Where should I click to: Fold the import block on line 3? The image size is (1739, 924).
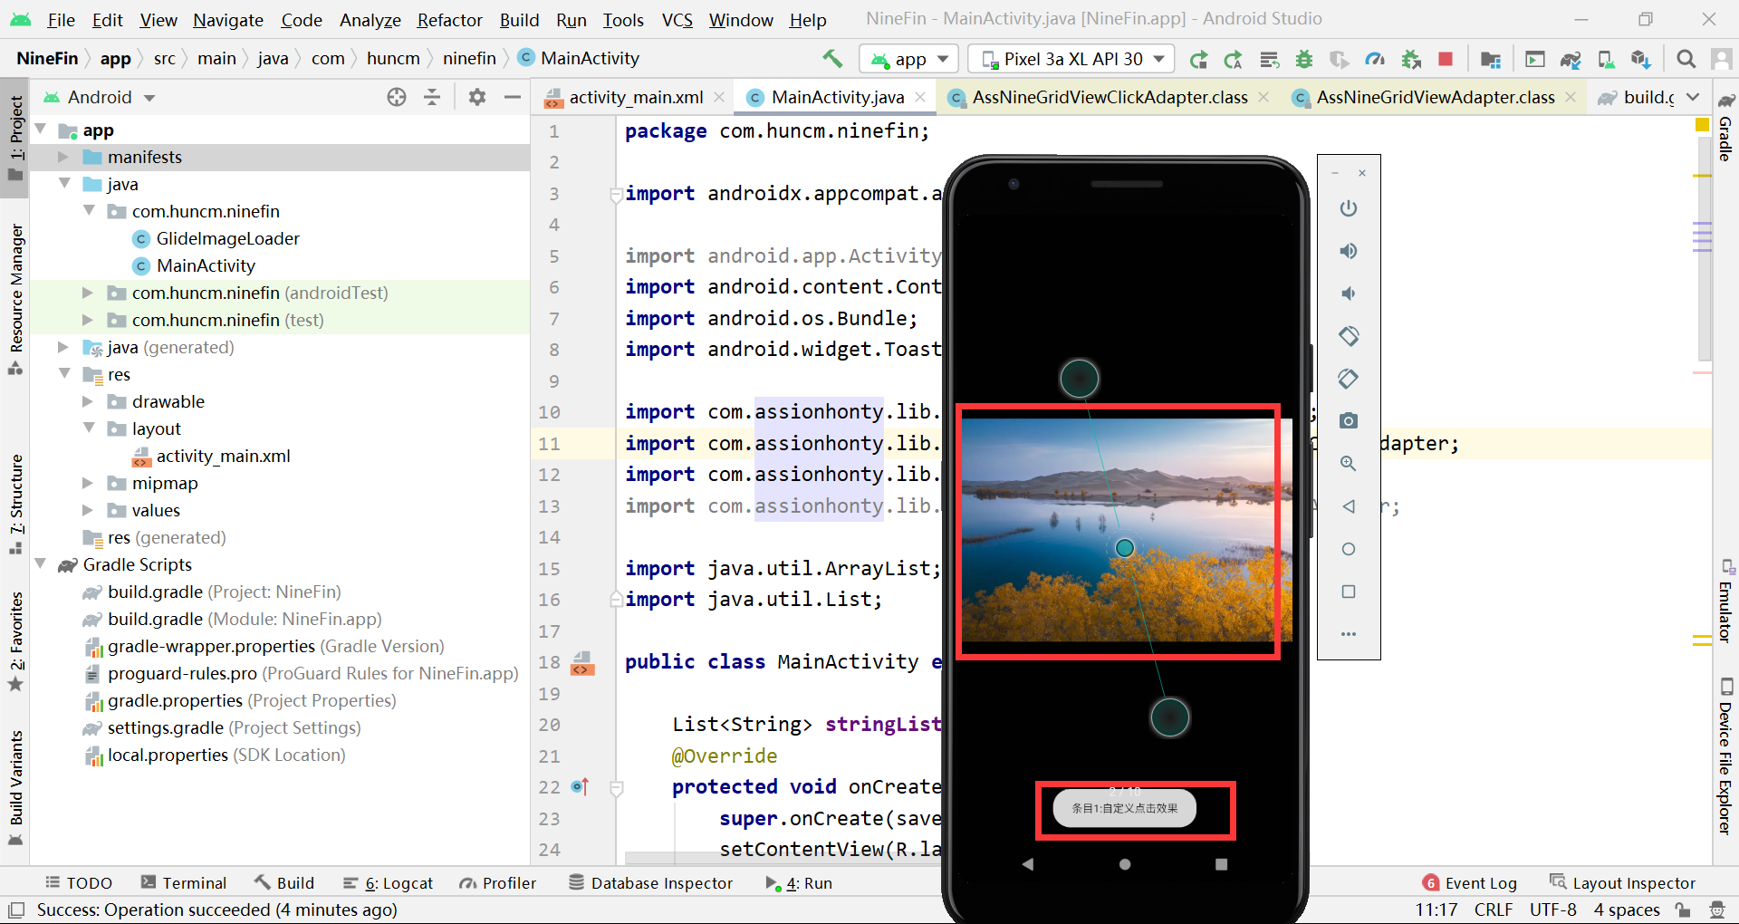[x=616, y=194]
